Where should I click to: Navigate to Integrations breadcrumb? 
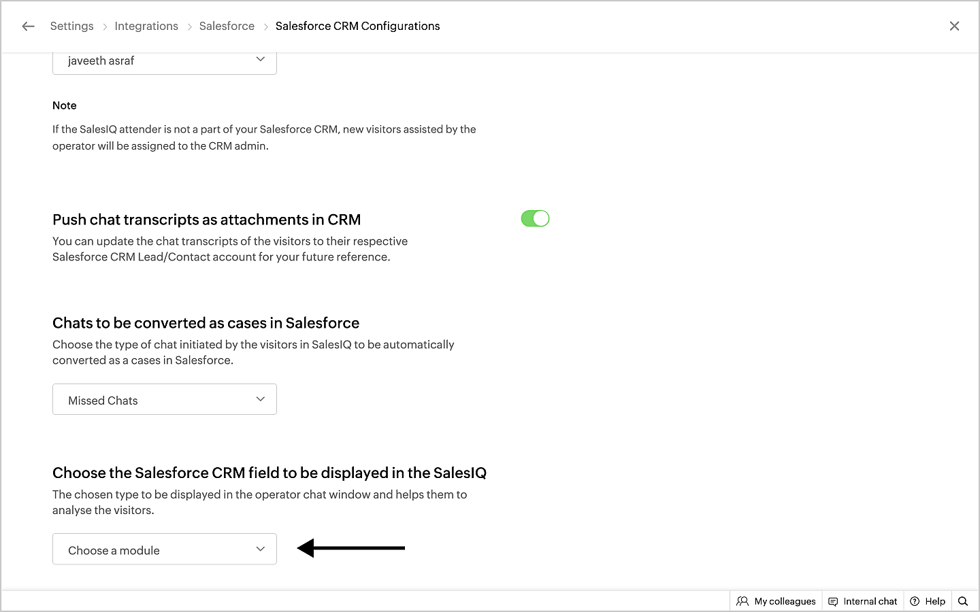click(146, 27)
